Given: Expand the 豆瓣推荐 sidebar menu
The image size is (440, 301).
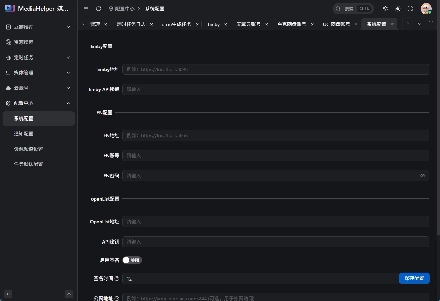Looking at the screenshot, I should (38, 27).
